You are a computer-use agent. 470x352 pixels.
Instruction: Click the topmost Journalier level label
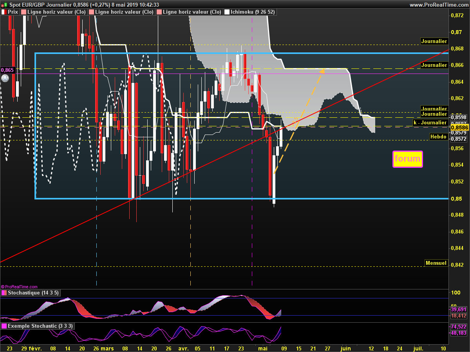434,41
